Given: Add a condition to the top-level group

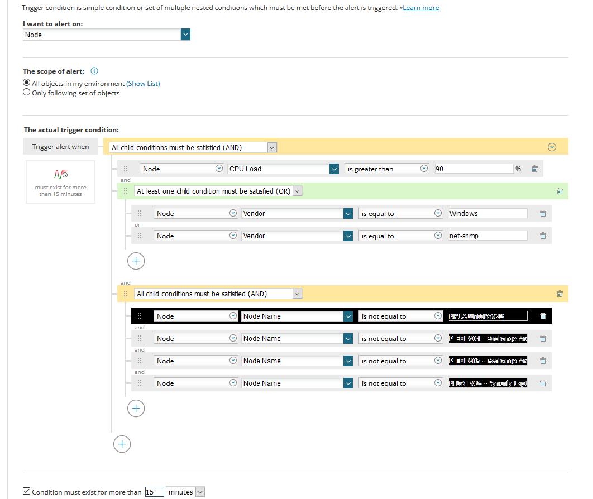Looking at the screenshot, I should click(x=122, y=444).
